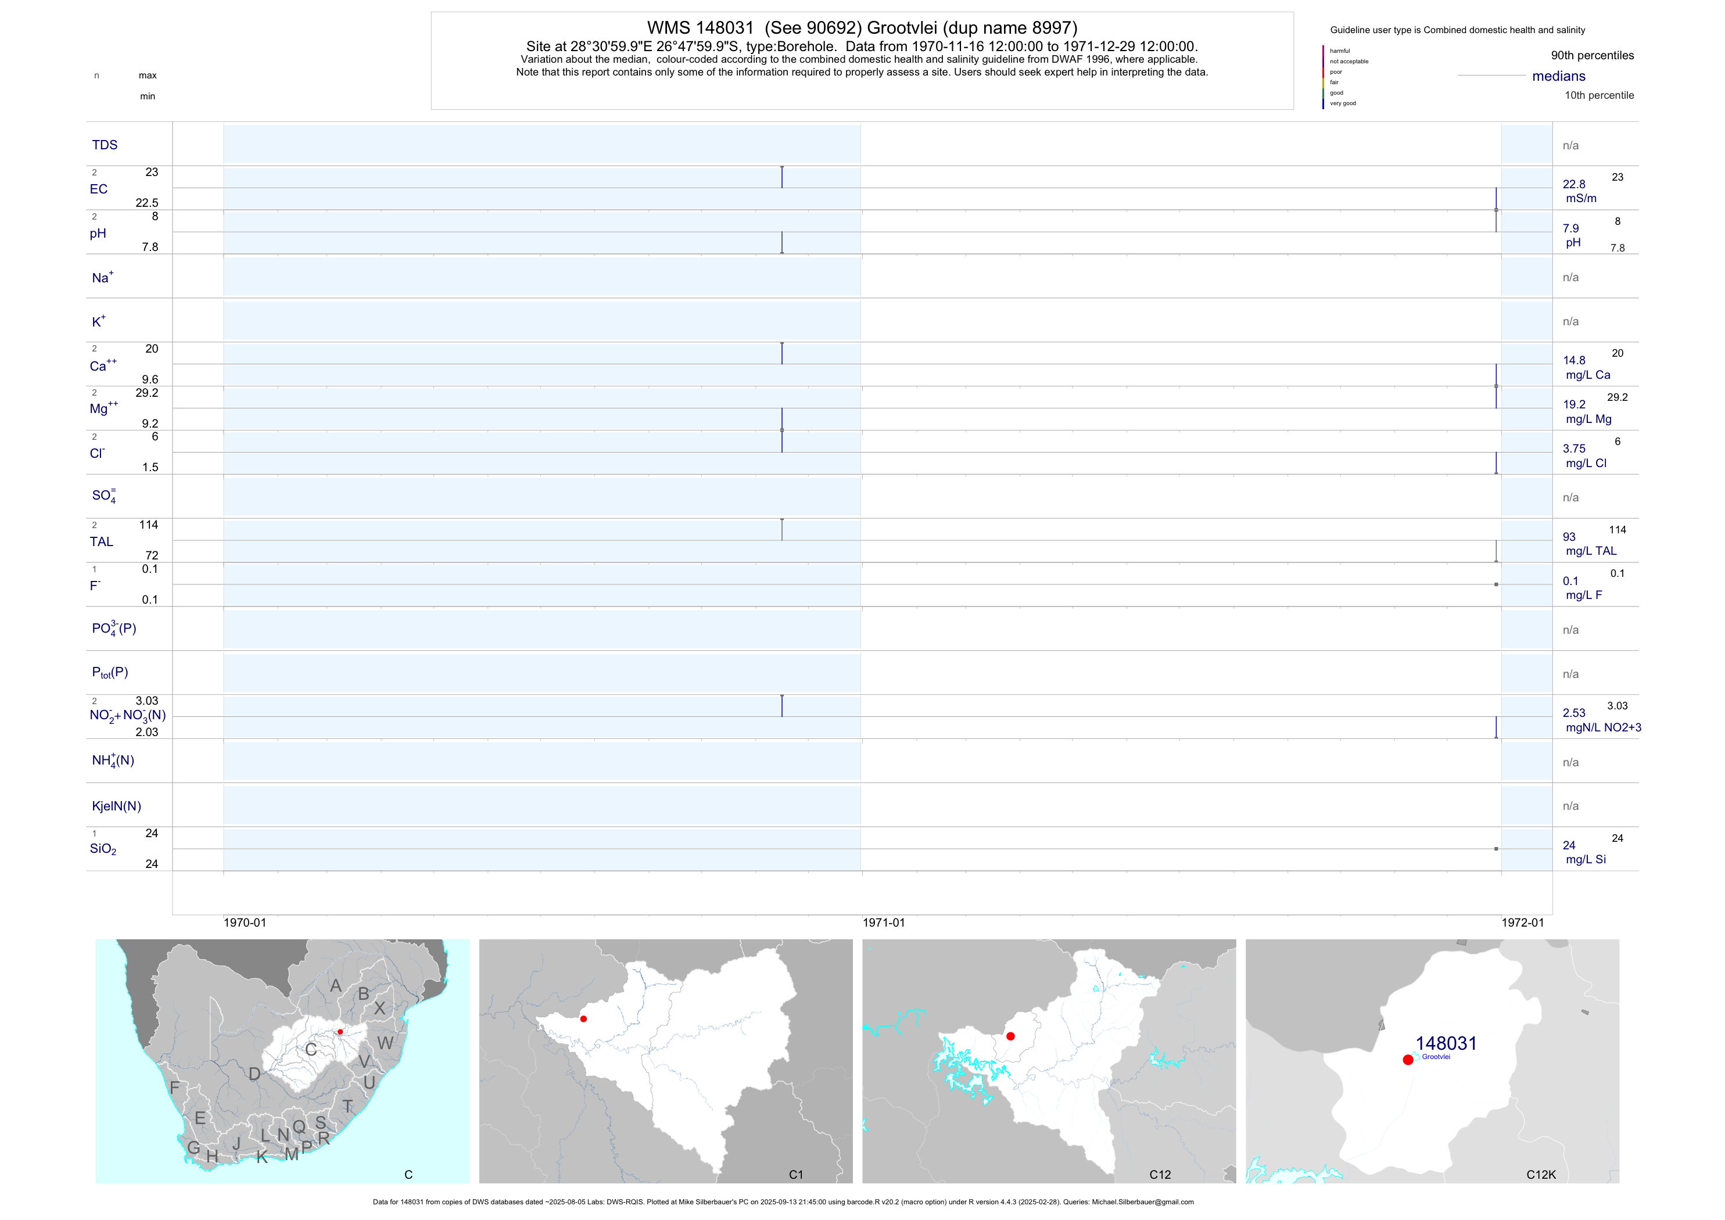Click the red dot on the C12 map
Viewport: 1725px width, 1220px height.
[x=1010, y=1036]
